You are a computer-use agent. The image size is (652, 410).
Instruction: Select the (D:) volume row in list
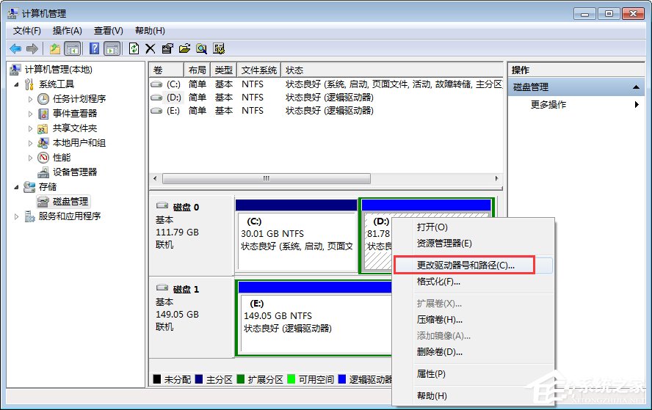325,98
